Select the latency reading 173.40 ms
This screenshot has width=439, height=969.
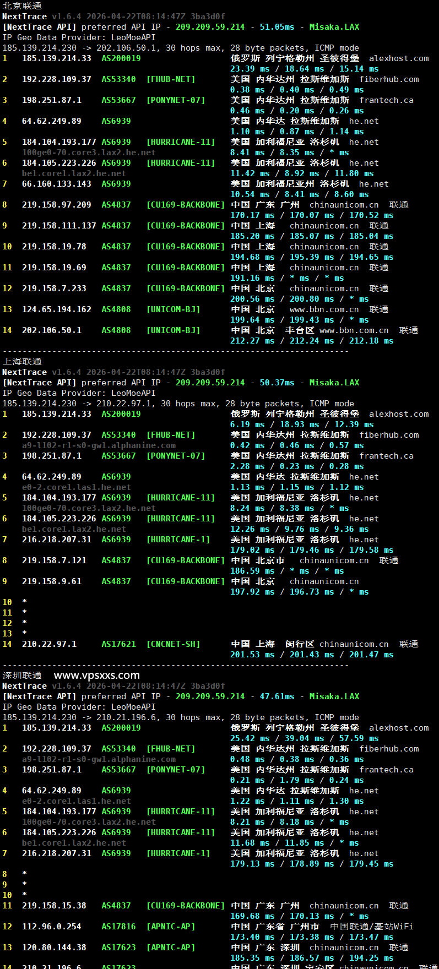tap(252, 937)
